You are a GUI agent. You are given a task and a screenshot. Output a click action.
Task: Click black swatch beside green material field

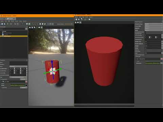pyautogui.click(x=26, y=85)
